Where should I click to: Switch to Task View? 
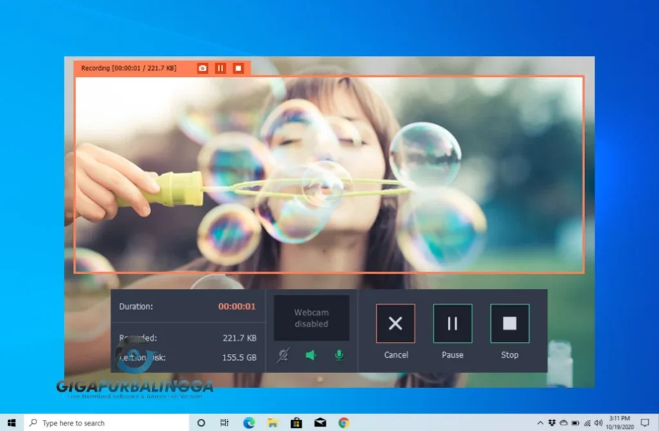(x=224, y=423)
